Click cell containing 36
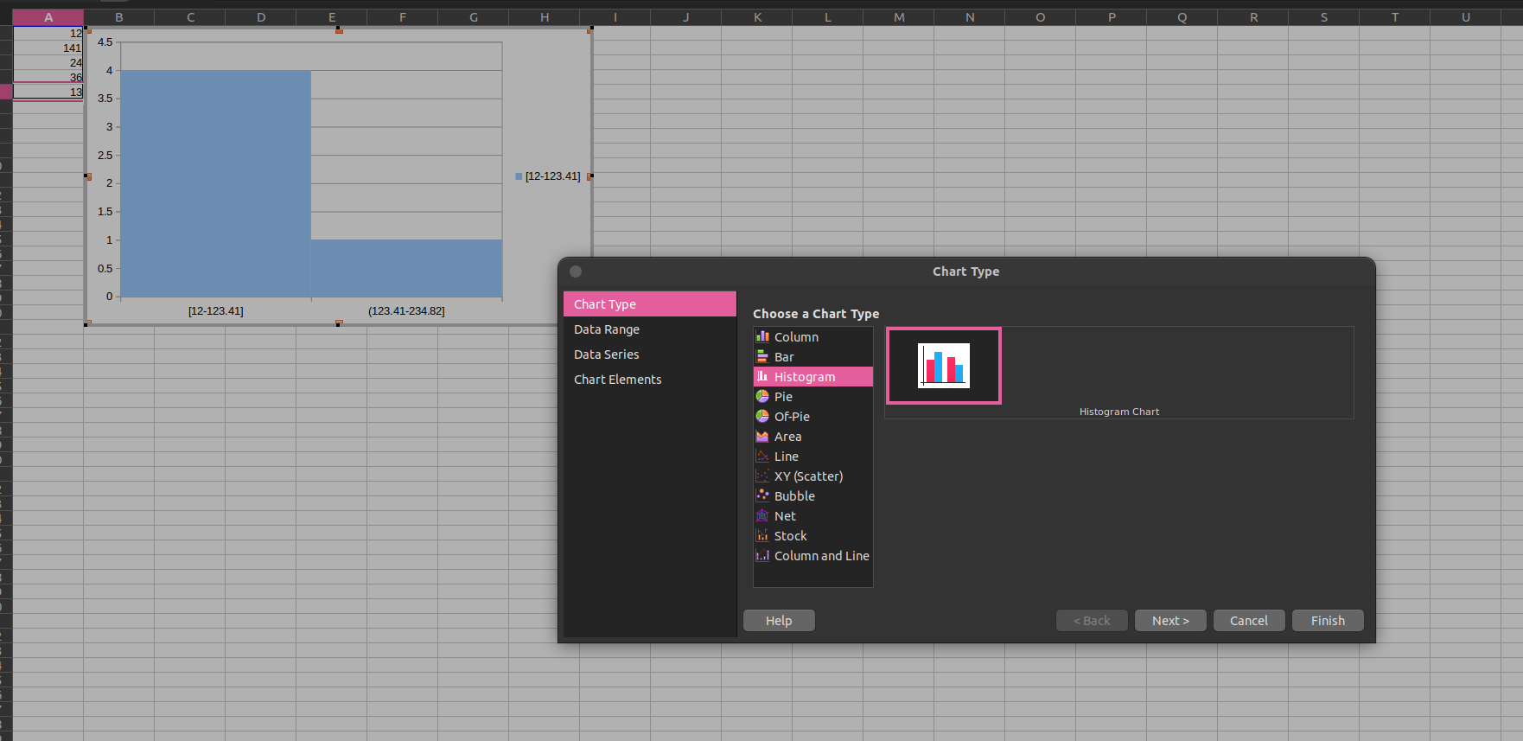The height and width of the screenshot is (741, 1523). [x=48, y=77]
